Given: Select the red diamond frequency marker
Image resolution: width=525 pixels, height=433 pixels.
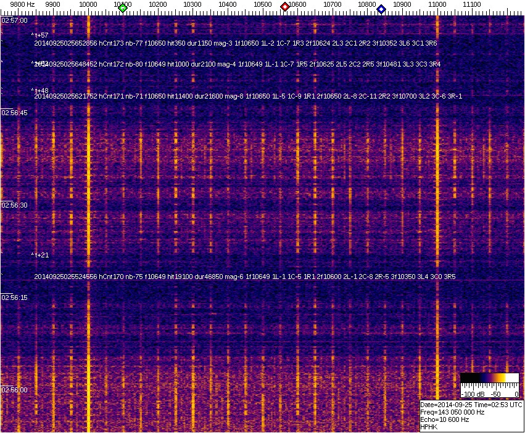Looking at the screenshot, I should point(285,7).
